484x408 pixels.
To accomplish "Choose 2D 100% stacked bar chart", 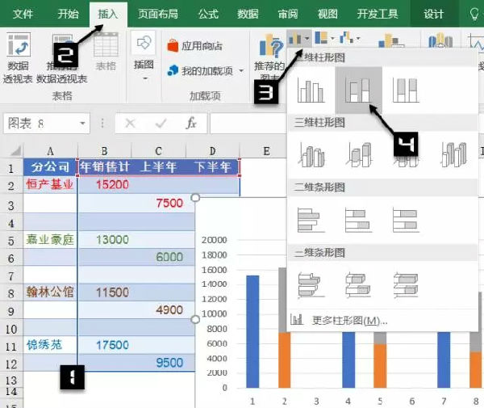I will (x=406, y=220).
